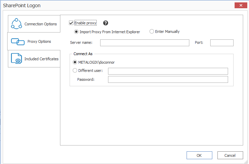Click the Port input field
Screen dimensions: 249x164
pos(222,43)
